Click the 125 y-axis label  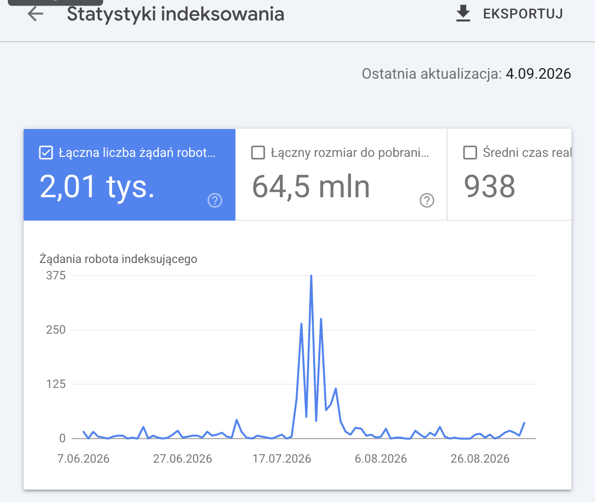point(56,384)
